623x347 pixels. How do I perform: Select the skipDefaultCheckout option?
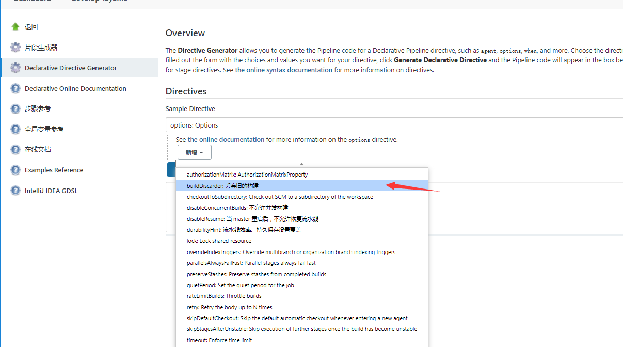[302, 318]
